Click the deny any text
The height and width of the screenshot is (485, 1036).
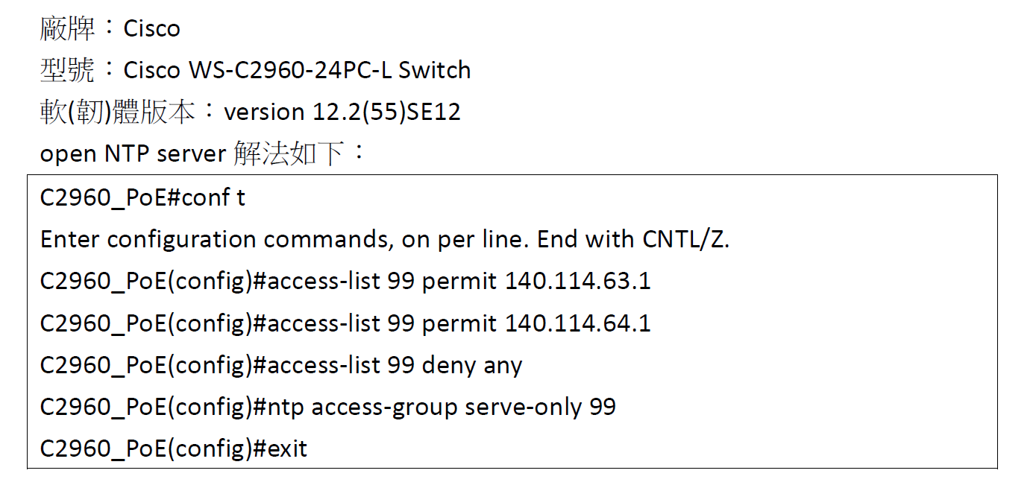472,365
